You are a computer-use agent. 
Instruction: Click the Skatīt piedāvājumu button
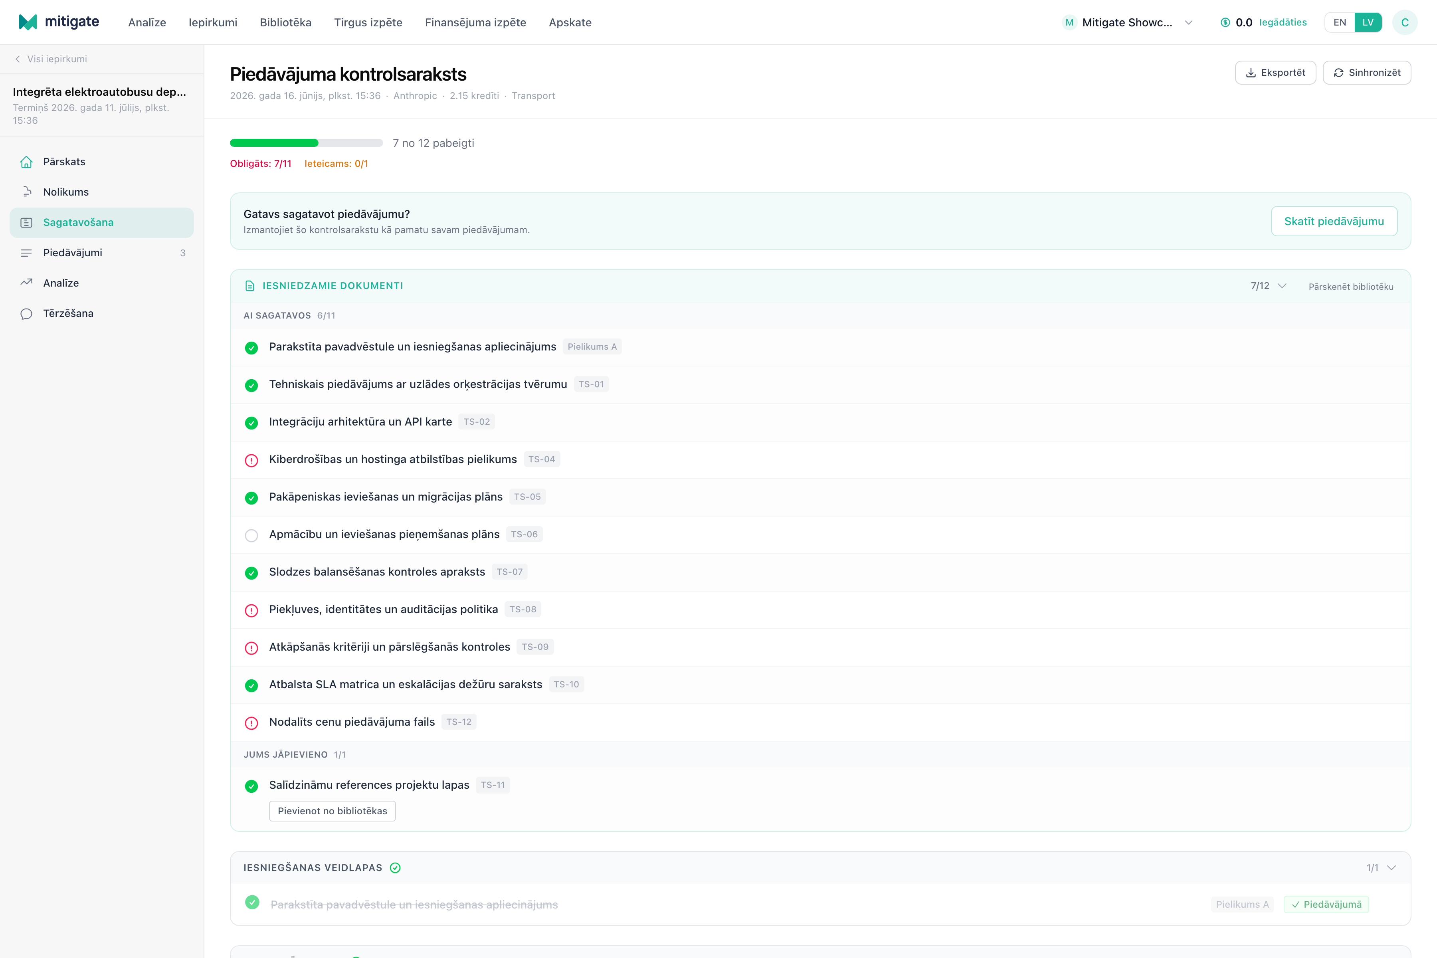click(x=1334, y=221)
